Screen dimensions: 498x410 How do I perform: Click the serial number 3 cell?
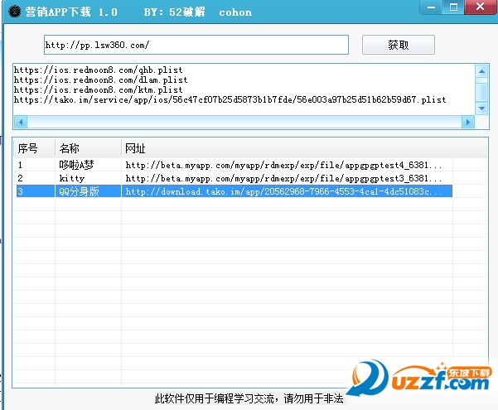point(34,191)
